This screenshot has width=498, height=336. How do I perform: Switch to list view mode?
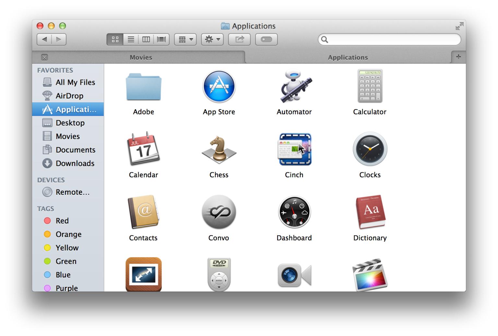(131, 40)
